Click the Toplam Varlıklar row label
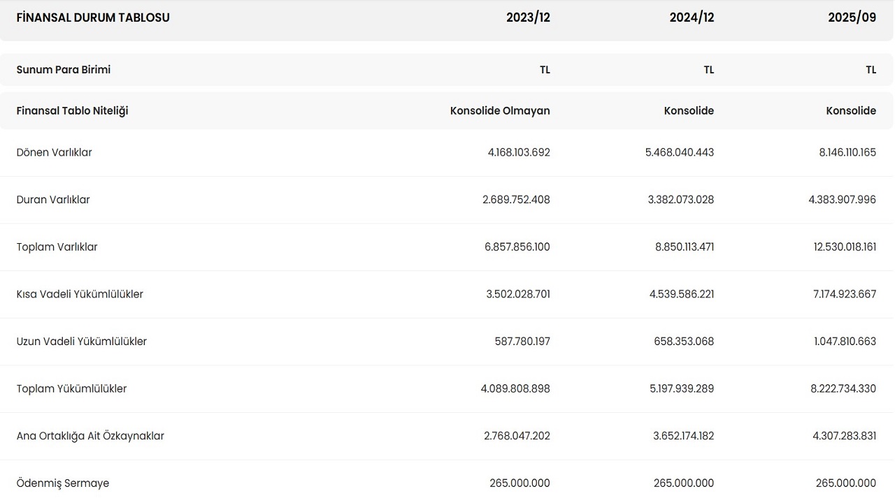 (x=57, y=247)
